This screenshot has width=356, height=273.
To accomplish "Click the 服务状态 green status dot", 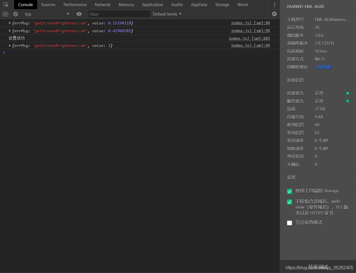I will pos(348,101).
